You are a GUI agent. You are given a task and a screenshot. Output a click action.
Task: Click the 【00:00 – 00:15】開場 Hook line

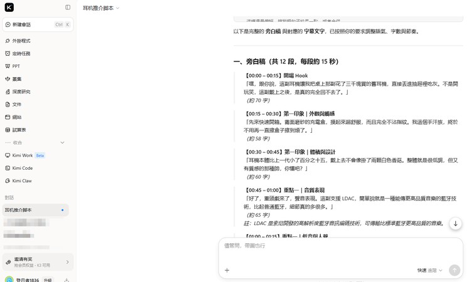276,75
